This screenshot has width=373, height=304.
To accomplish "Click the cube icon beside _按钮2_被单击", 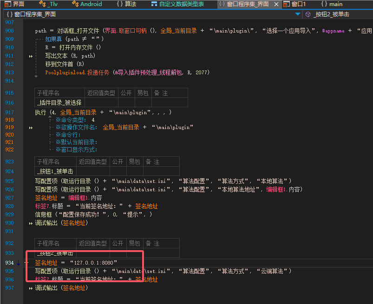I will click(x=308, y=14).
